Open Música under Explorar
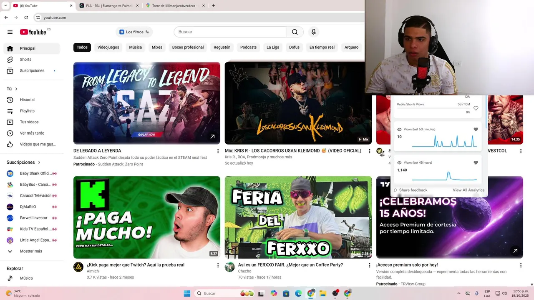 [32, 278]
